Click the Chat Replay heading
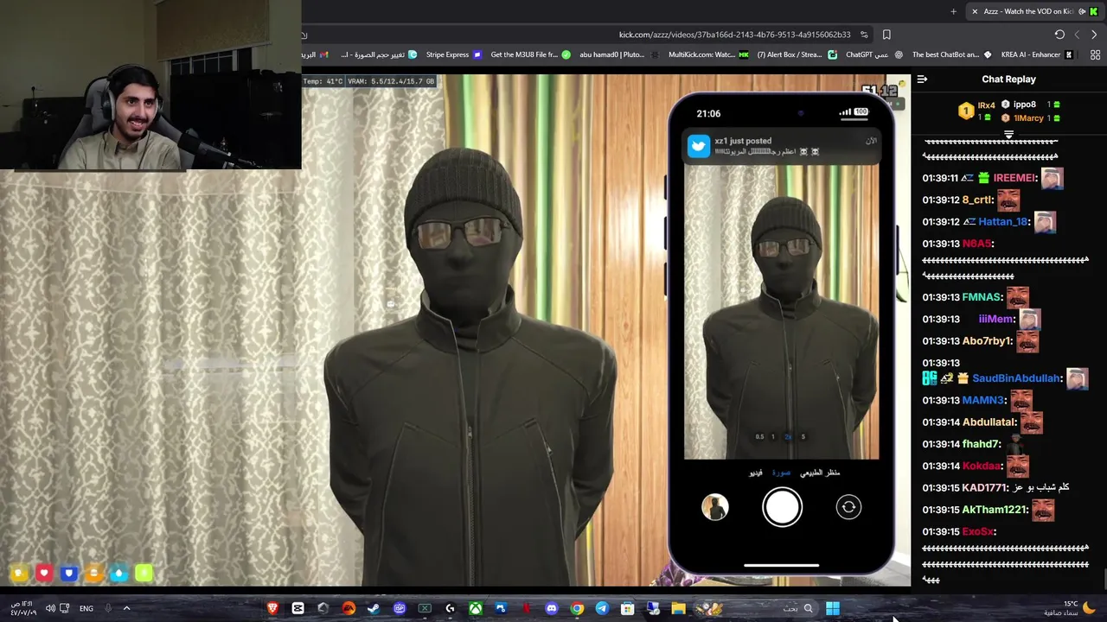1107x622 pixels. [1008, 79]
